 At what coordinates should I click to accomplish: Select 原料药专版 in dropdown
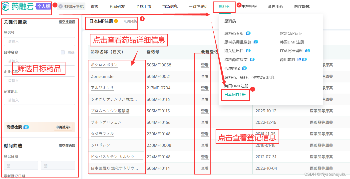coord(234,33)
